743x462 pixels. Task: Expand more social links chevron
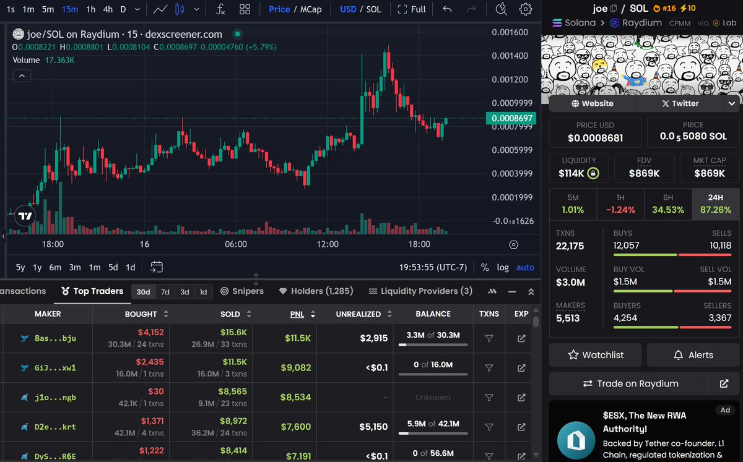tap(732, 103)
